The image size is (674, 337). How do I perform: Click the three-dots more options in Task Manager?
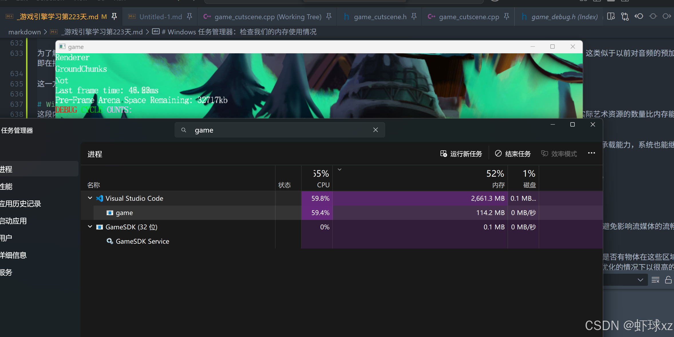tap(591, 153)
